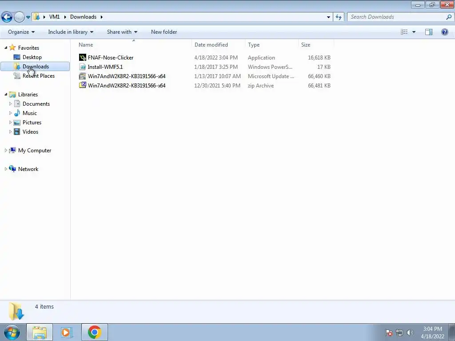Create a New folder
The image size is (455, 341).
coord(164,32)
